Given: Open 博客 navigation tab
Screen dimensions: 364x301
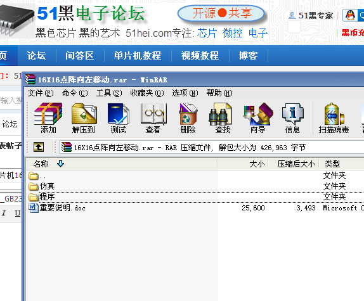Looking at the screenshot, I should click(248, 56).
